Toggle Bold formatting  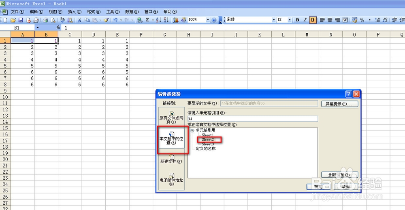point(297,20)
